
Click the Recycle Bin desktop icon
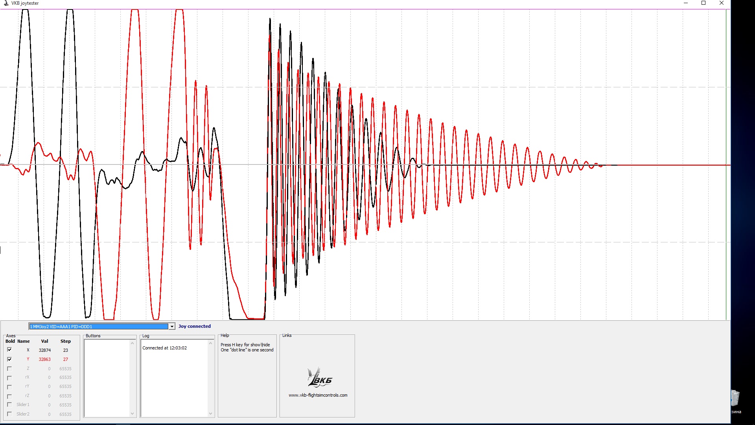click(x=735, y=398)
